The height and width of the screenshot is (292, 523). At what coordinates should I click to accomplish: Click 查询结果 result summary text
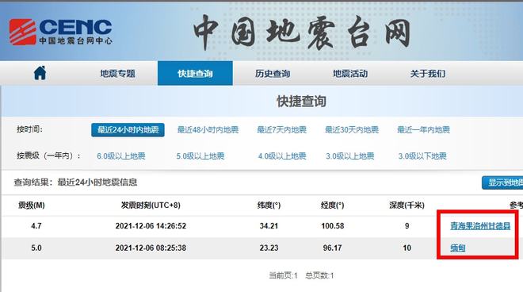click(75, 182)
